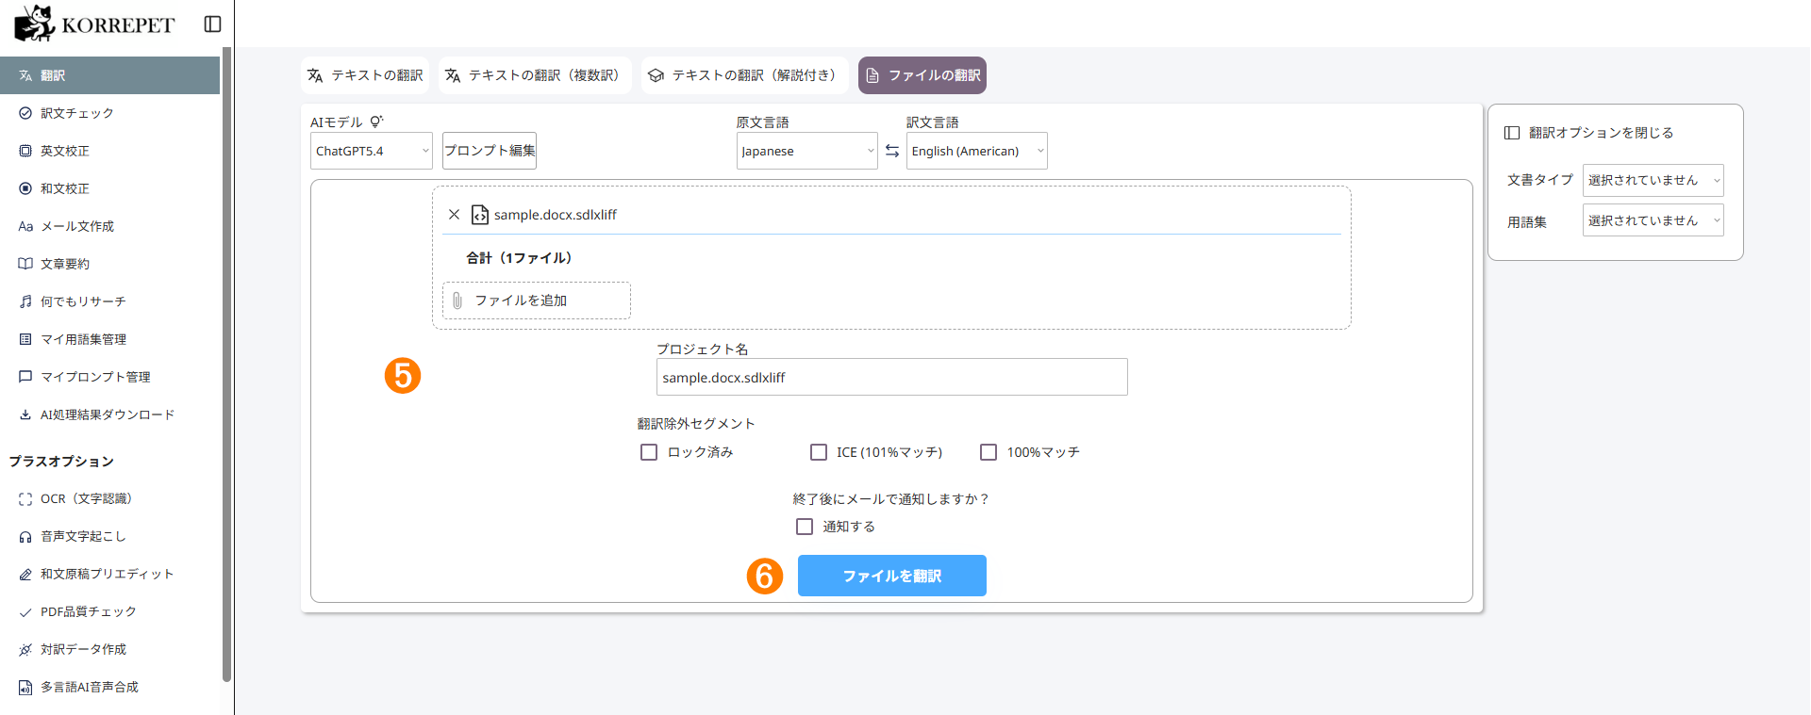Open the ChatGPT5.4 model dropdown
1811x715 pixels.
(372, 151)
